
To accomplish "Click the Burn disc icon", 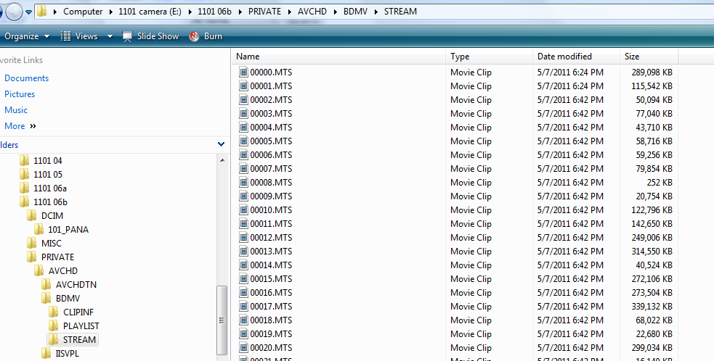I will coord(194,36).
